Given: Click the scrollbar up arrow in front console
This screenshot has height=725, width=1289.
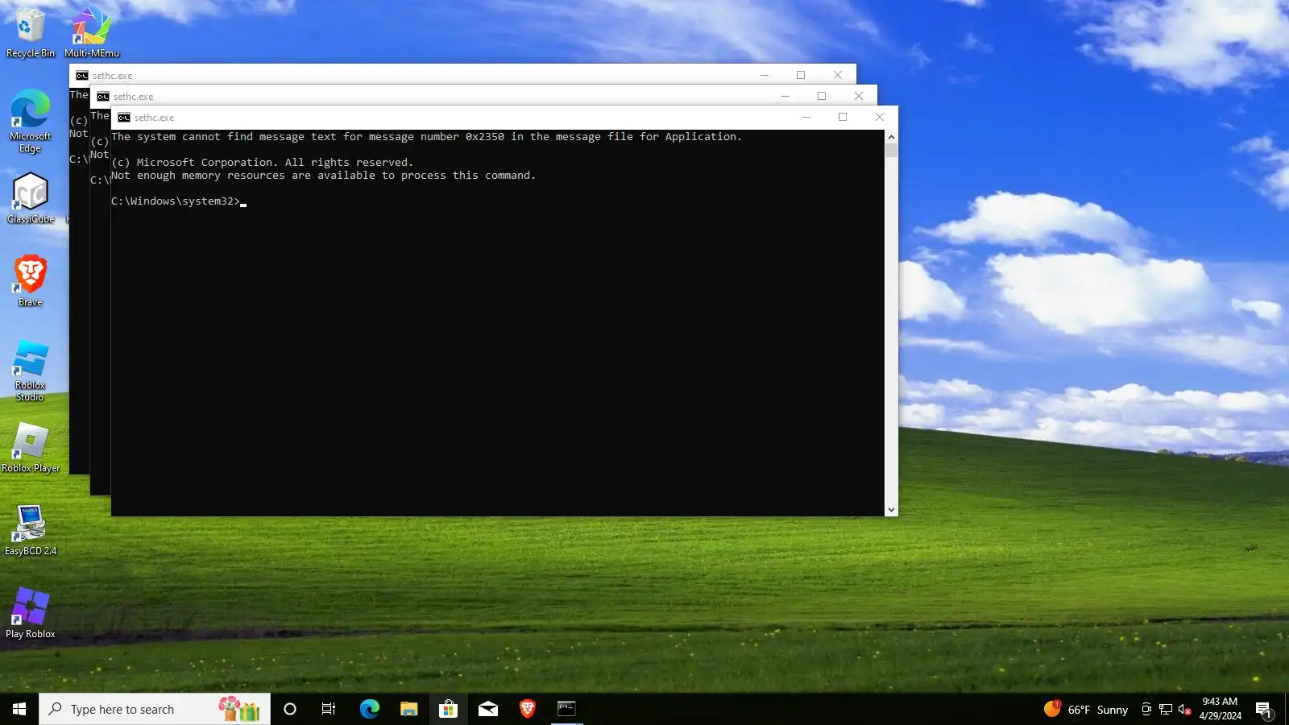Looking at the screenshot, I should click(x=891, y=137).
